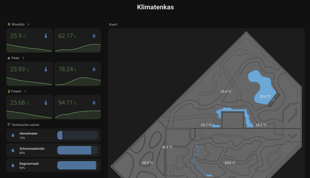Click the Hemelwater 12% level bar
This screenshot has height=178, width=310.
(78, 135)
